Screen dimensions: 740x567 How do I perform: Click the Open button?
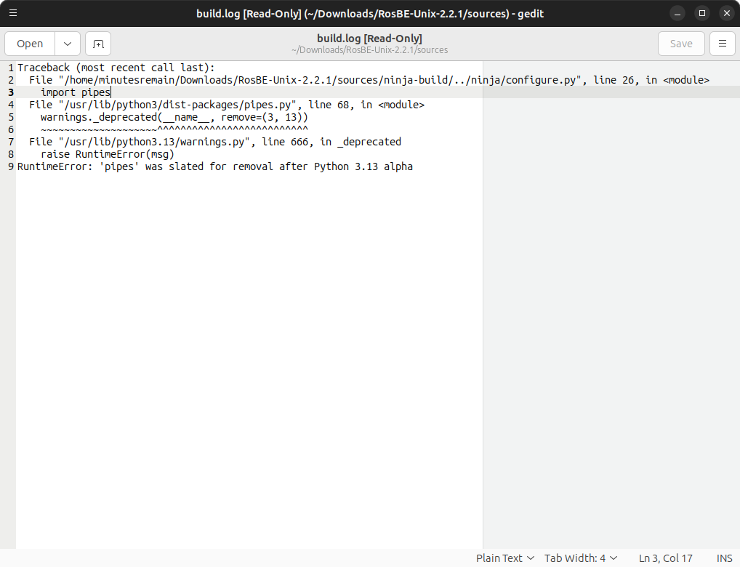30,44
